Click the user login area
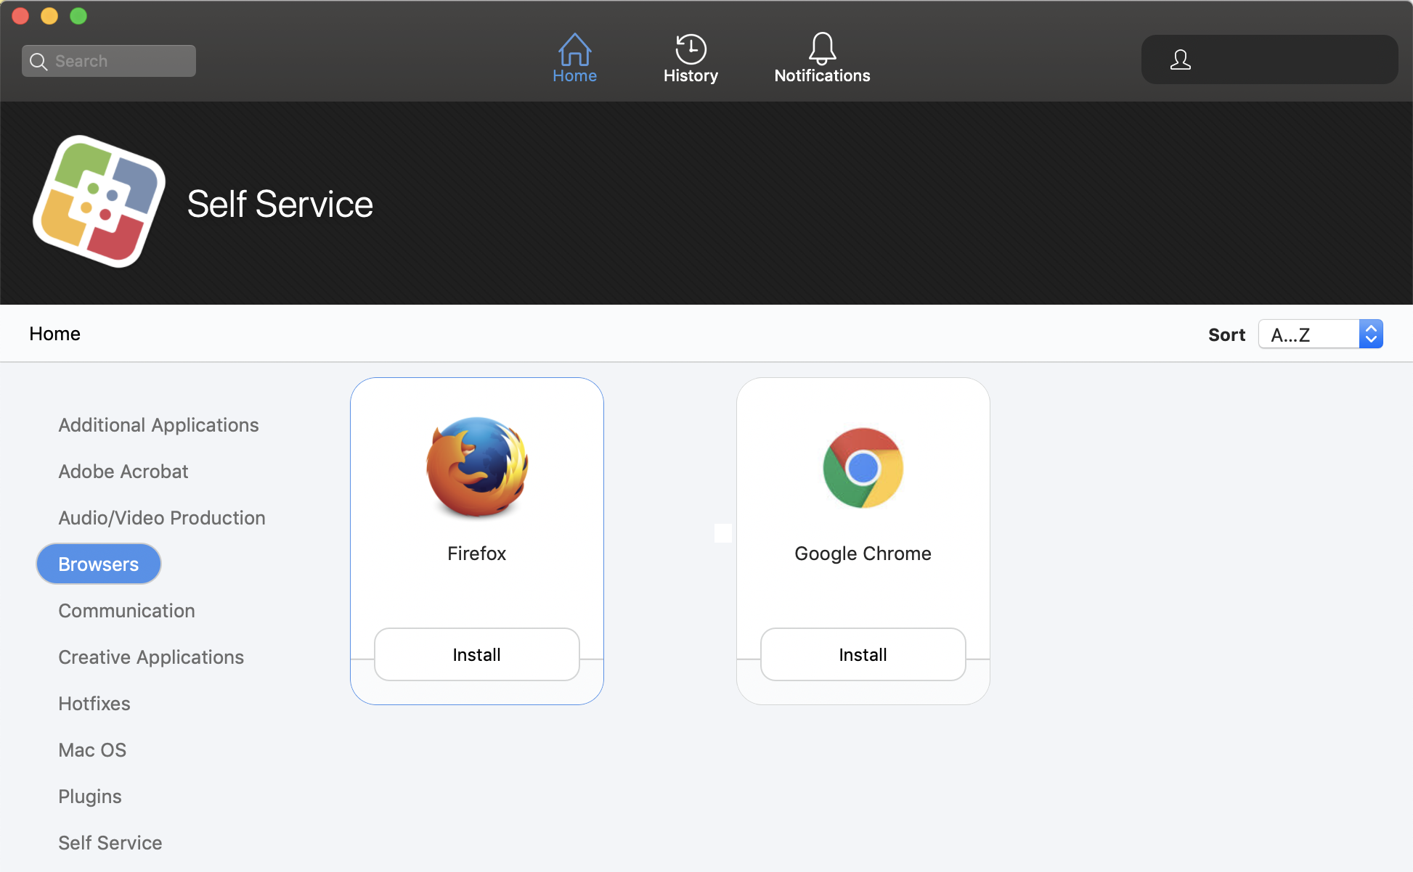This screenshot has height=872, width=1413. pyautogui.click(x=1269, y=59)
